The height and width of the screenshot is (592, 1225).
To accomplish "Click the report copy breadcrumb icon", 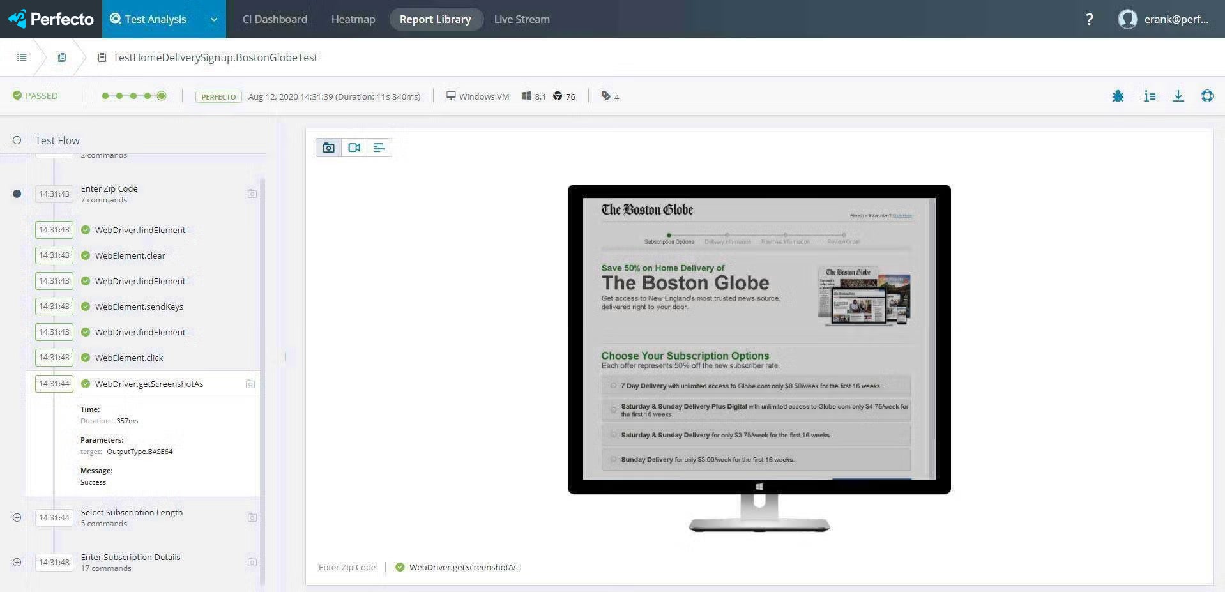I will point(62,57).
